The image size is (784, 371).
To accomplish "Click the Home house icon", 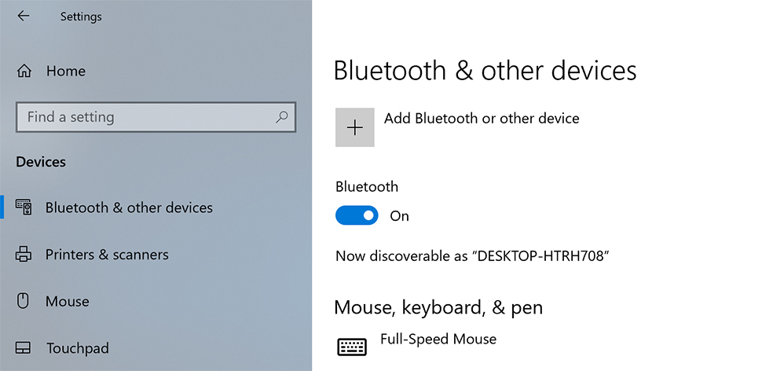I will pyautogui.click(x=24, y=71).
